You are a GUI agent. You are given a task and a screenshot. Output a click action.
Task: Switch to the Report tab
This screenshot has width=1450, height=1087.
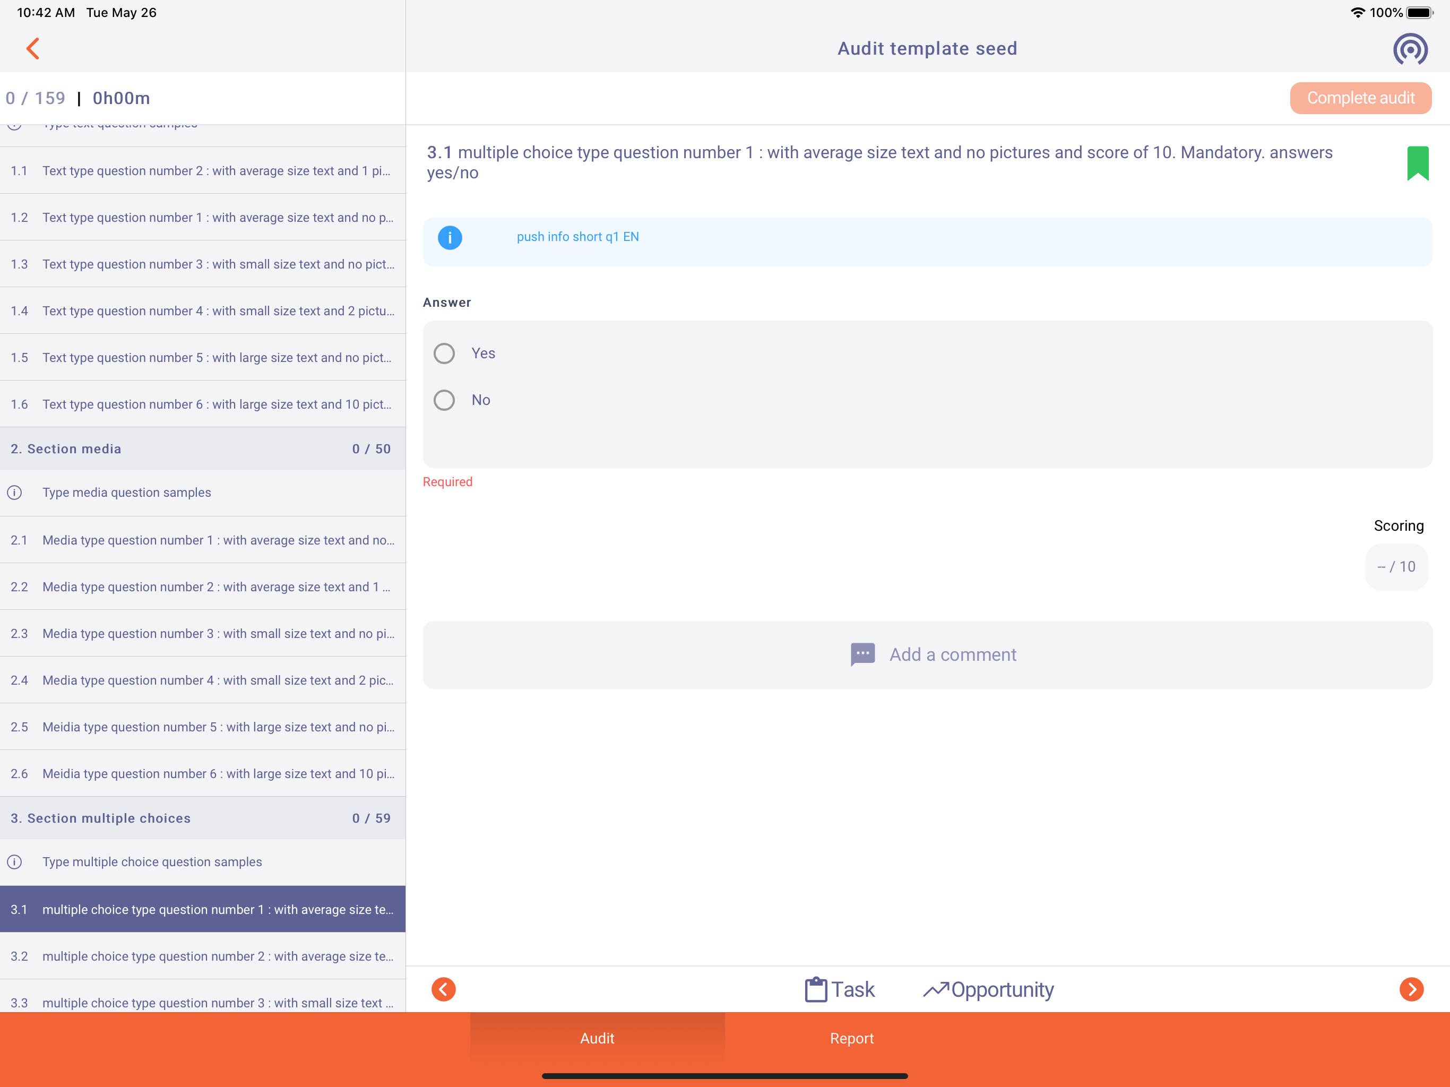point(851,1039)
